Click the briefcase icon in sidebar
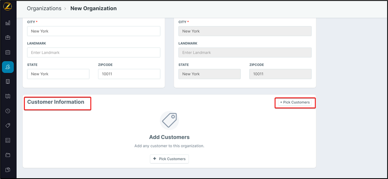Screen dimensions: 388x179 point(8,38)
